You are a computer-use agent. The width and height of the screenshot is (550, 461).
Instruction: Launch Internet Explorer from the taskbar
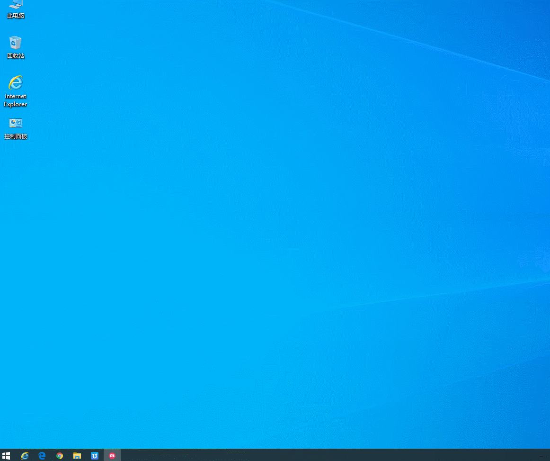25,455
